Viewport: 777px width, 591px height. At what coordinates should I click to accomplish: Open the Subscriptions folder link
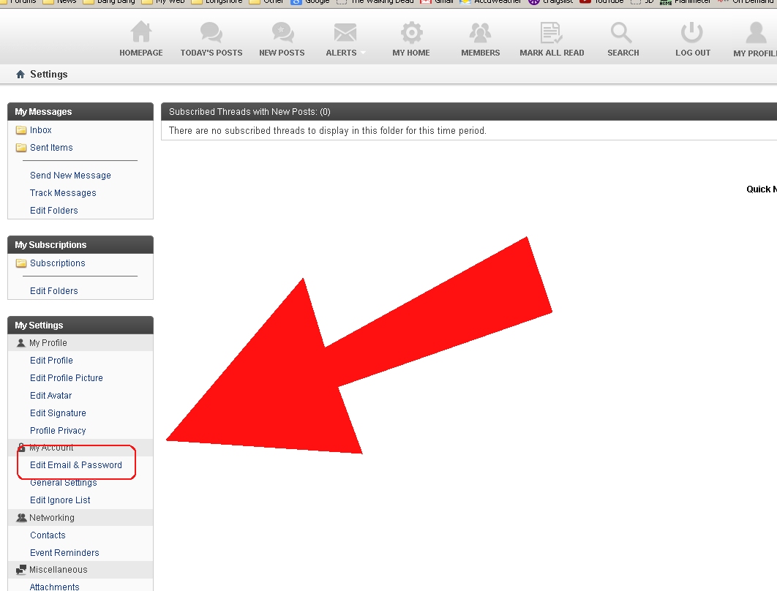(x=57, y=263)
